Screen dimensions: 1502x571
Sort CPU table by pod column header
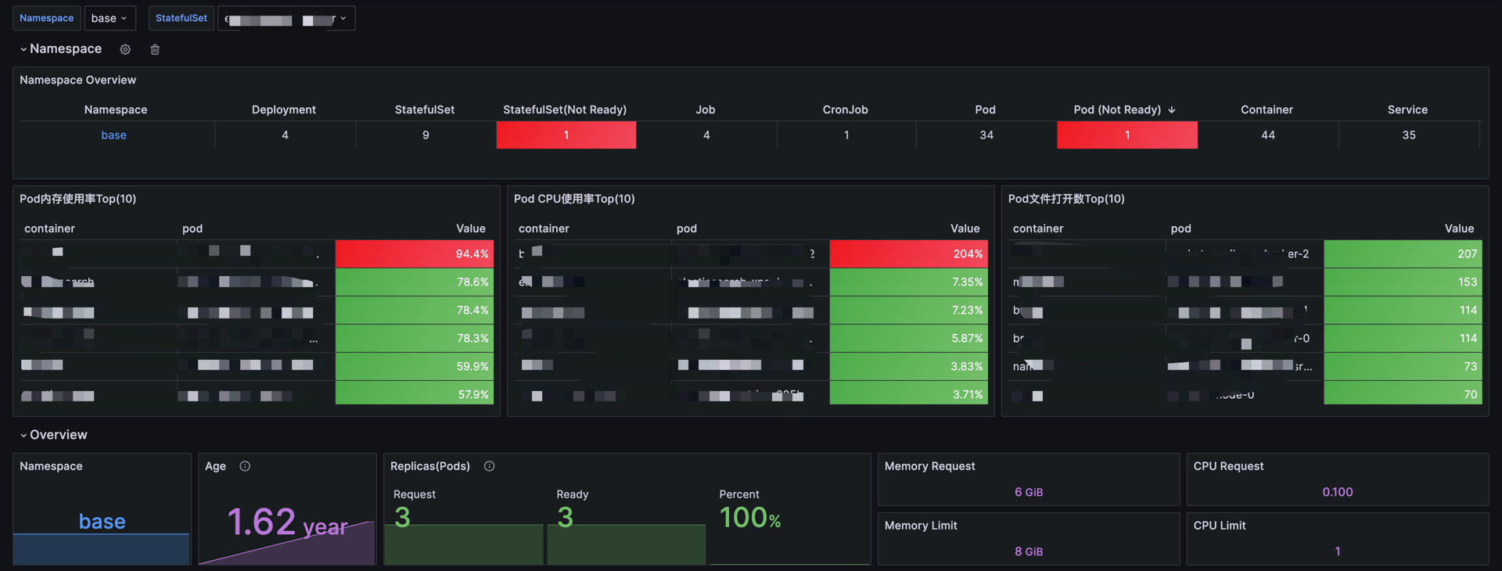pyautogui.click(x=687, y=228)
